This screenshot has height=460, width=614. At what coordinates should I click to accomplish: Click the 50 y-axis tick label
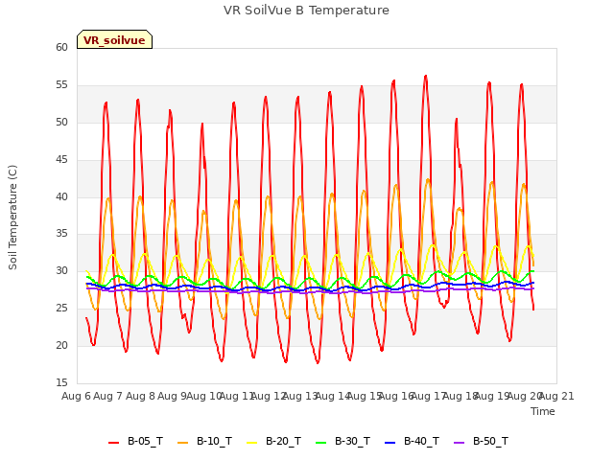[x=61, y=123]
